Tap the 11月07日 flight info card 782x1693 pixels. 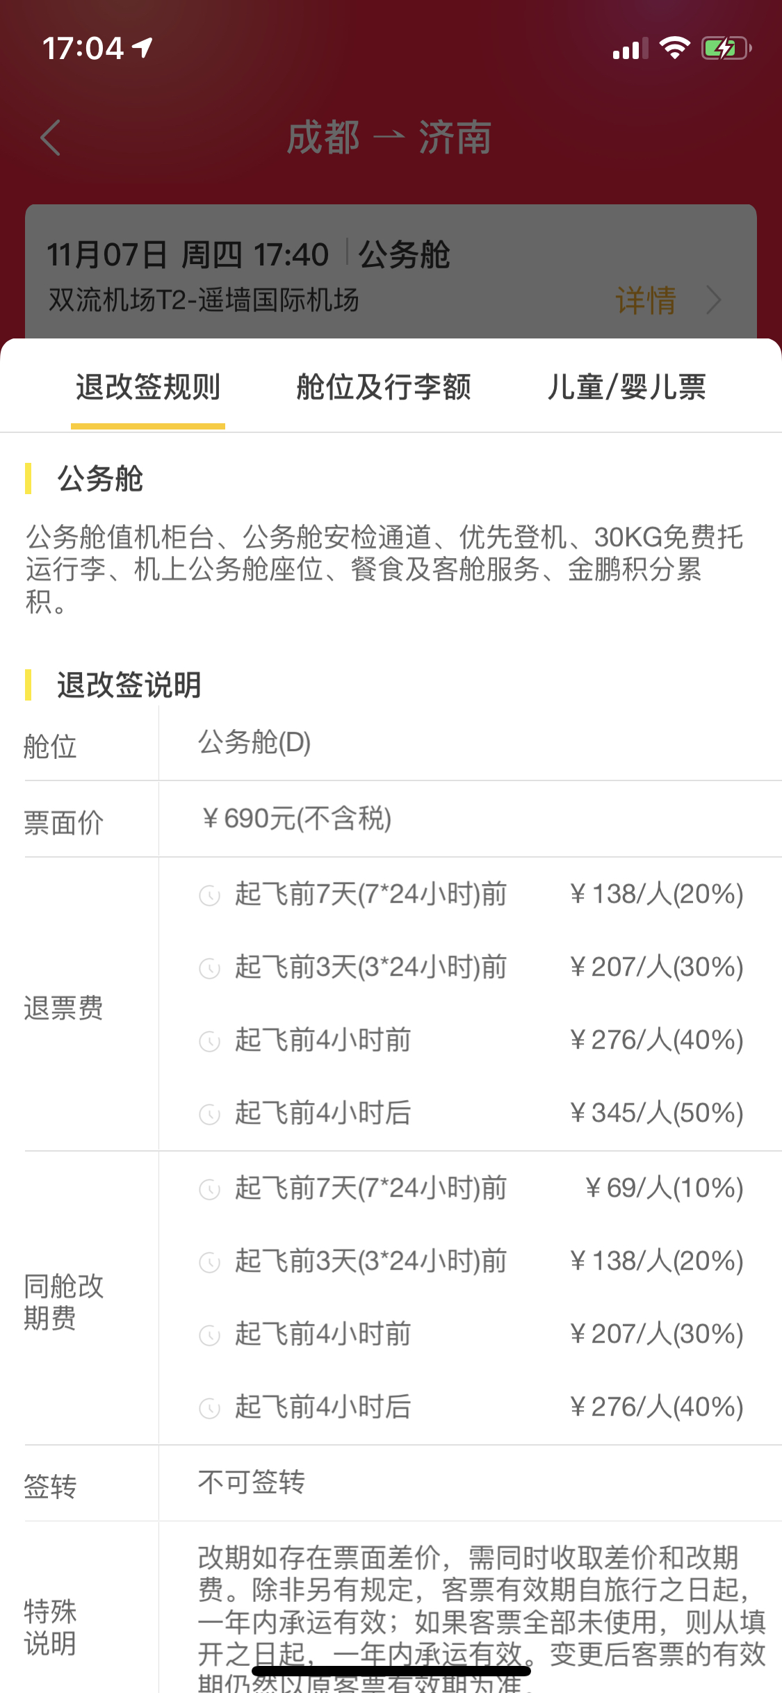click(x=391, y=272)
